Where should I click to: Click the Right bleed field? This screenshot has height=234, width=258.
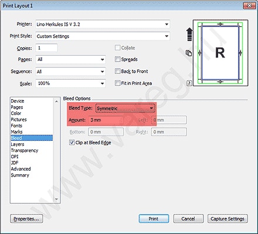(169, 132)
